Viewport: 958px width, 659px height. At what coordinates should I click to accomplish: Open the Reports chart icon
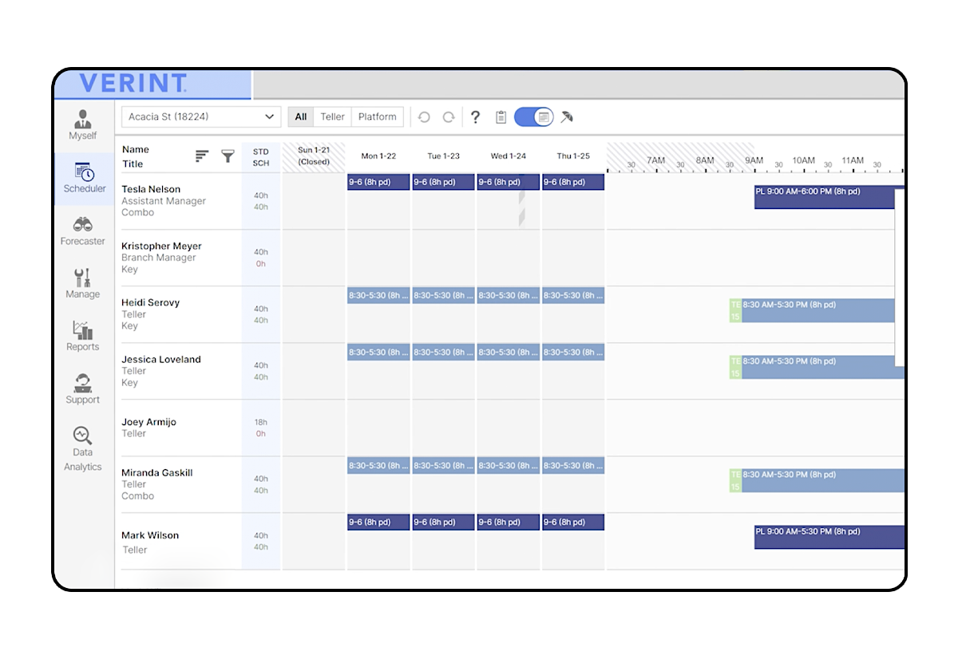tap(82, 336)
